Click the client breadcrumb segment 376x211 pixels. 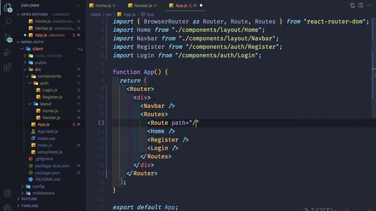95,14
